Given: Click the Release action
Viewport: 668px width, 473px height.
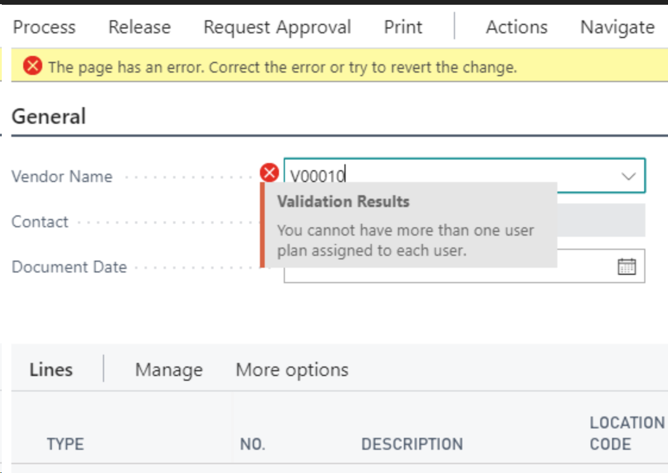Looking at the screenshot, I should pyautogui.click(x=139, y=27).
